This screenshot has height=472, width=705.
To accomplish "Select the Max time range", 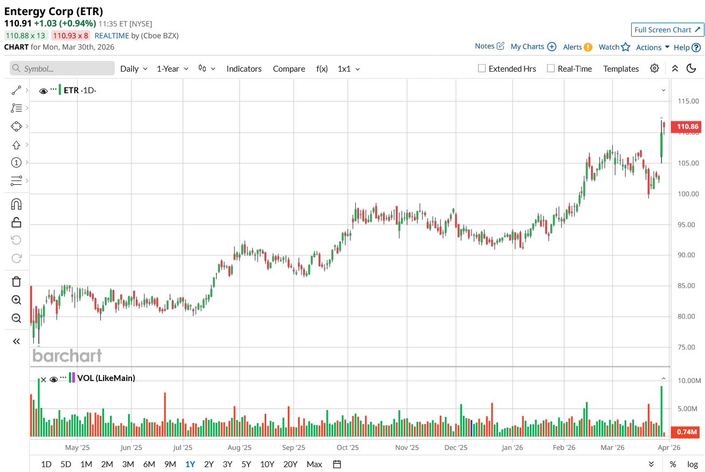I will tap(314, 464).
